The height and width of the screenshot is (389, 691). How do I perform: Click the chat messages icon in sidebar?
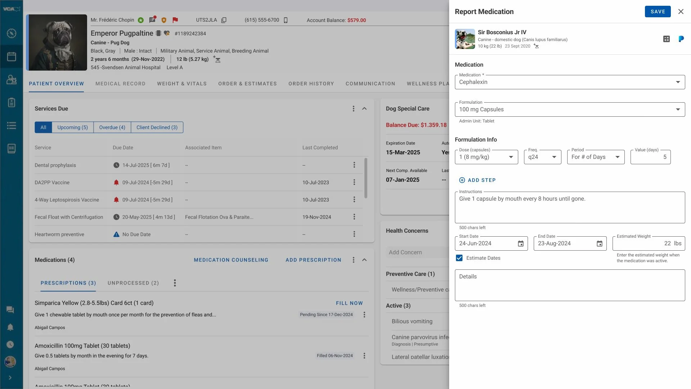(10, 310)
